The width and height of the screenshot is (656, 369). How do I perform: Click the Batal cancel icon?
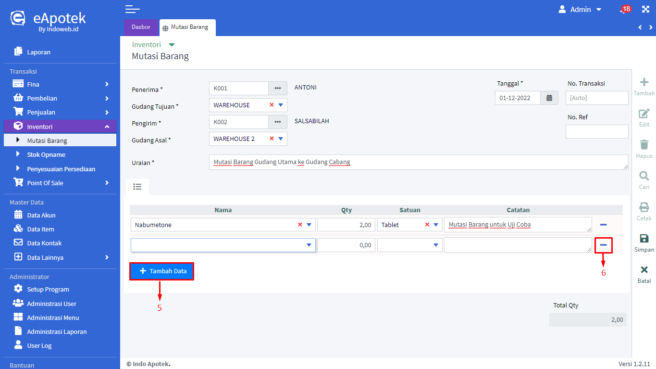click(x=644, y=270)
